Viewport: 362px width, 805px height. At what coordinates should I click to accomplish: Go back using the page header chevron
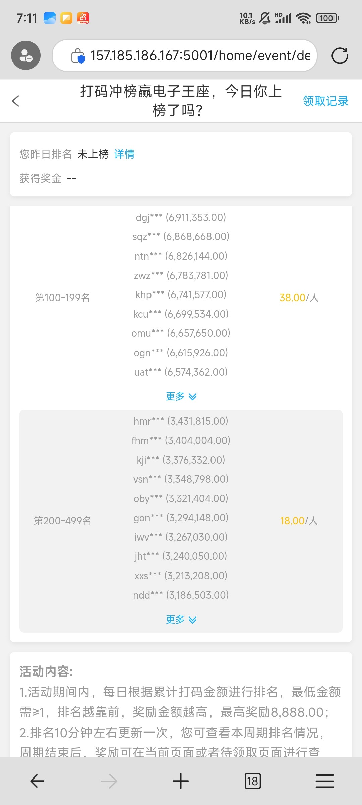pyautogui.click(x=16, y=101)
